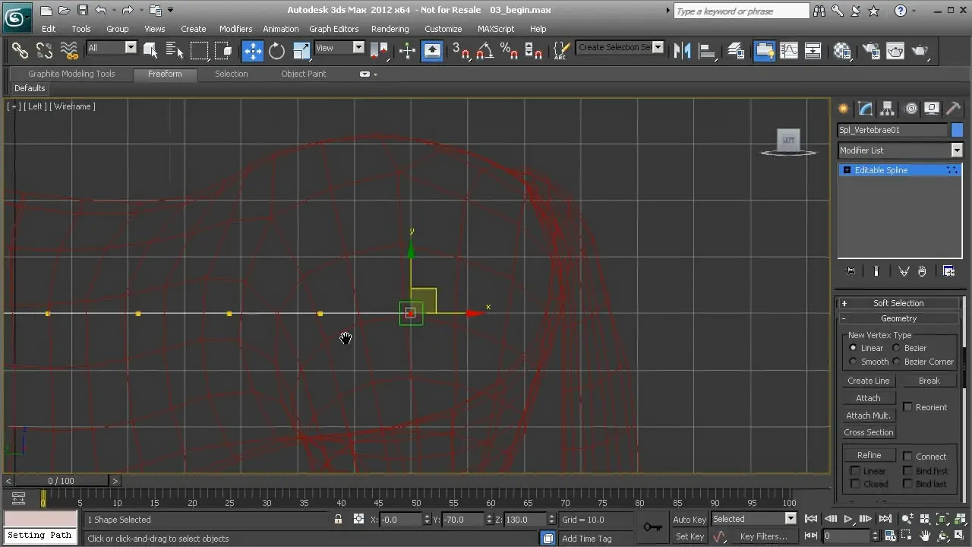Activate the Select and Move tool

[x=252, y=51]
